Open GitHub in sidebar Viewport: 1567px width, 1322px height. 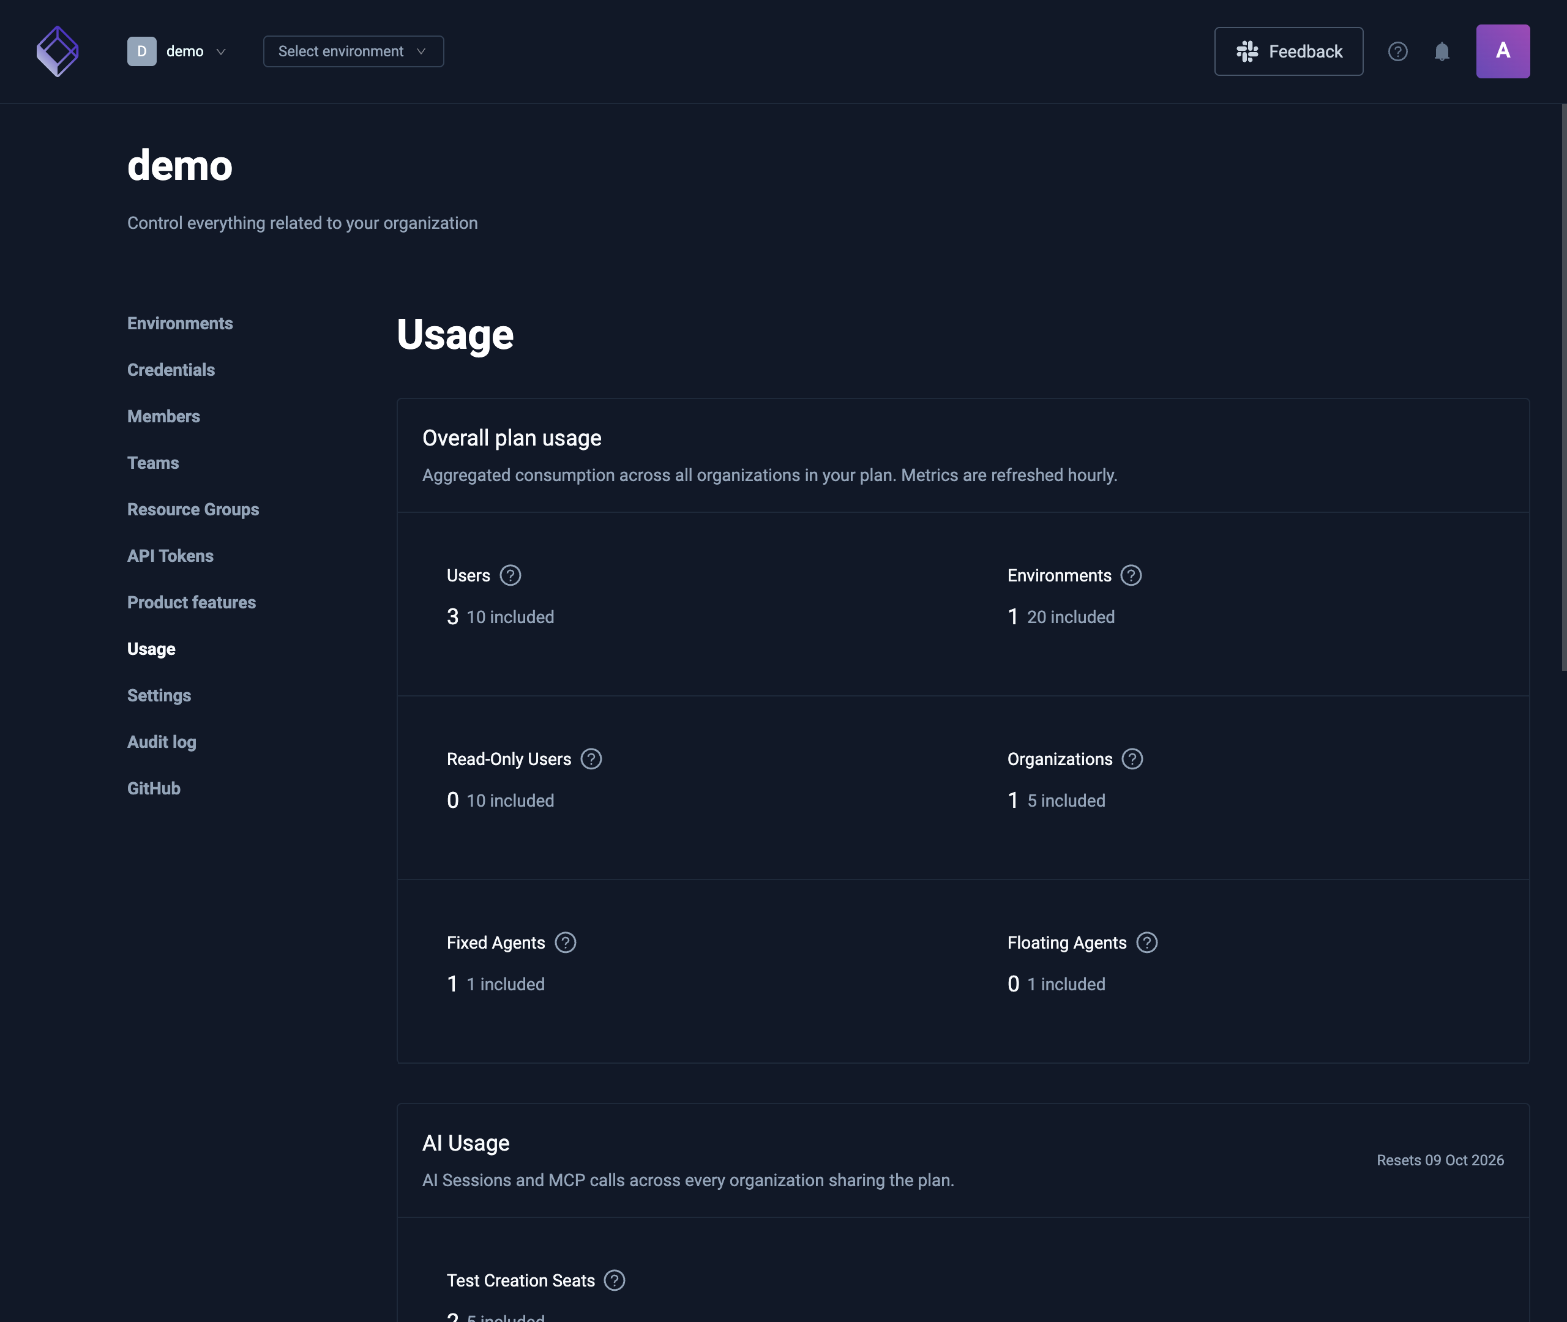154,788
